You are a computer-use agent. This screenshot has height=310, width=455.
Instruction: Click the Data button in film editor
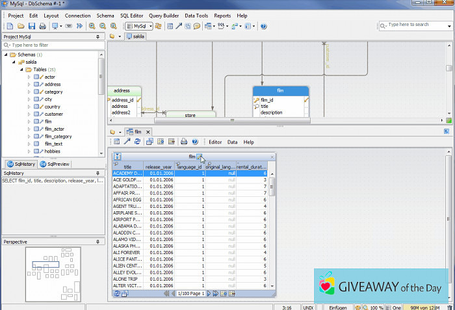click(232, 142)
